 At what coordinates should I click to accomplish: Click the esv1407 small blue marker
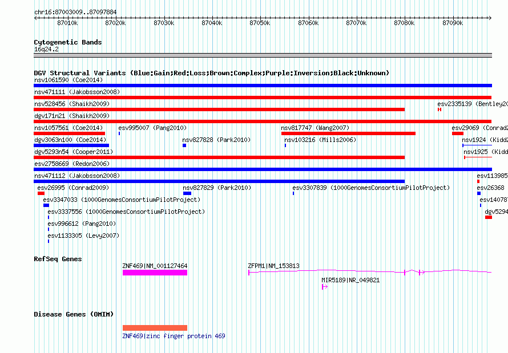point(481,205)
